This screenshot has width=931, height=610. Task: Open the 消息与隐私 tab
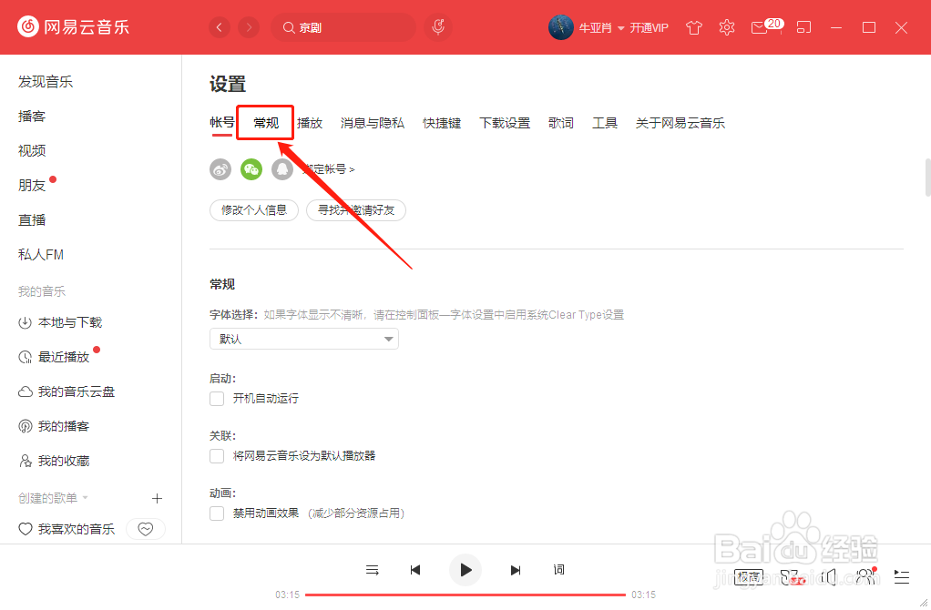373,123
